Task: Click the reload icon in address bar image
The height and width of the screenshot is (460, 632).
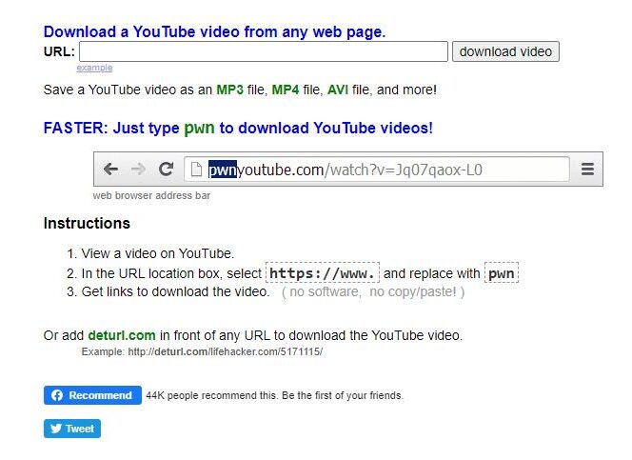Action: (166, 169)
